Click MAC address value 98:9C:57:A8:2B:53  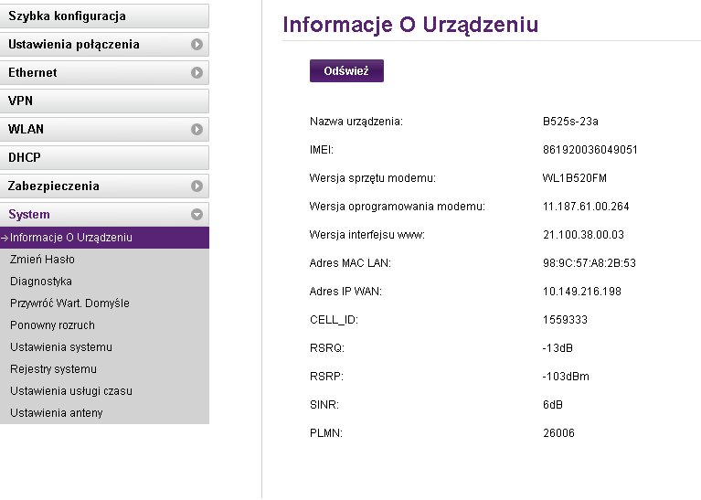click(x=589, y=263)
